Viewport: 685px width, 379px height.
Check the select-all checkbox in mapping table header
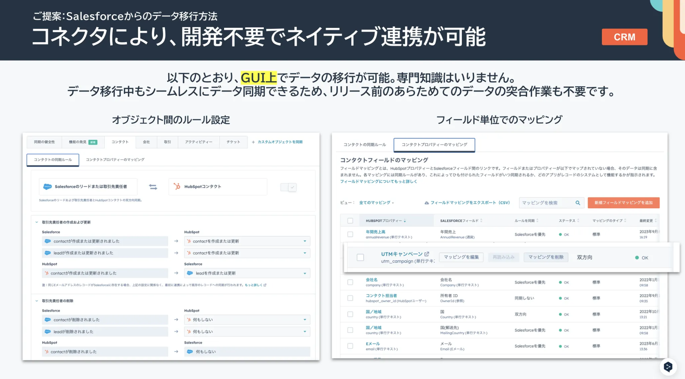click(x=350, y=221)
